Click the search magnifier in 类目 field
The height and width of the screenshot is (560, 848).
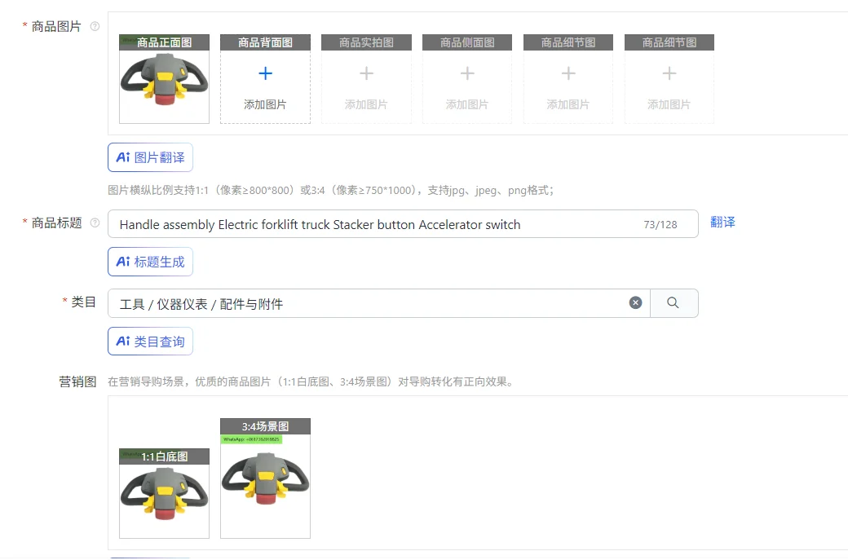point(674,303)
